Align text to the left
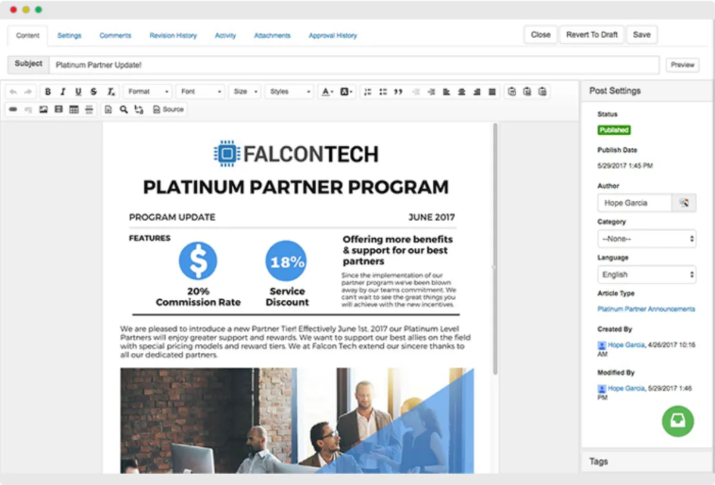 pyautogui.click(x=446, y=92)
